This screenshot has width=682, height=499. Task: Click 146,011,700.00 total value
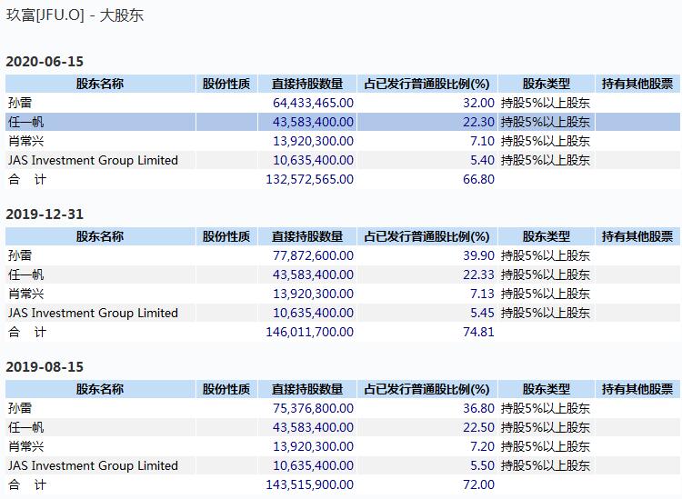[x=310, y=332]
